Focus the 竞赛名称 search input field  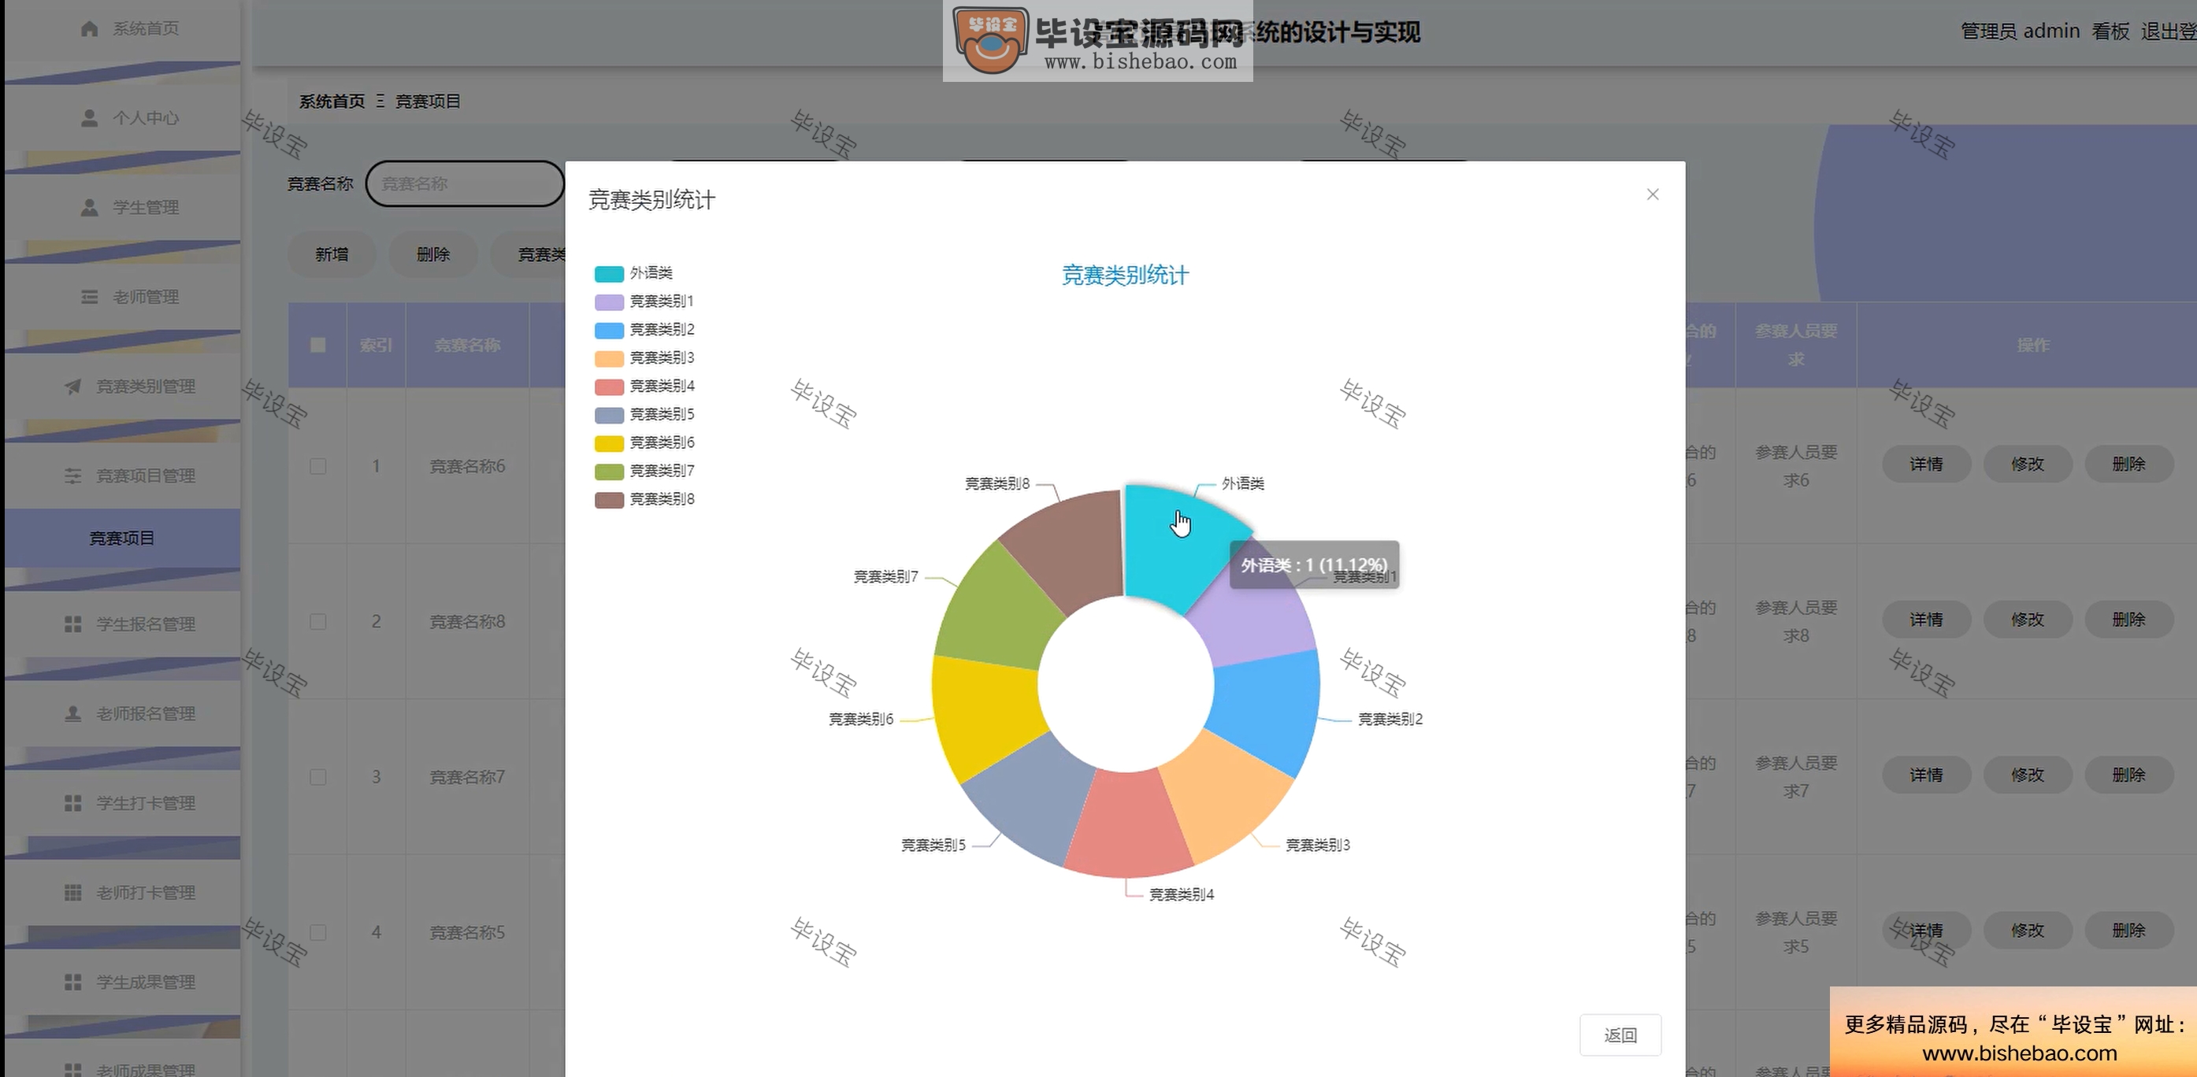coord(465,183)
